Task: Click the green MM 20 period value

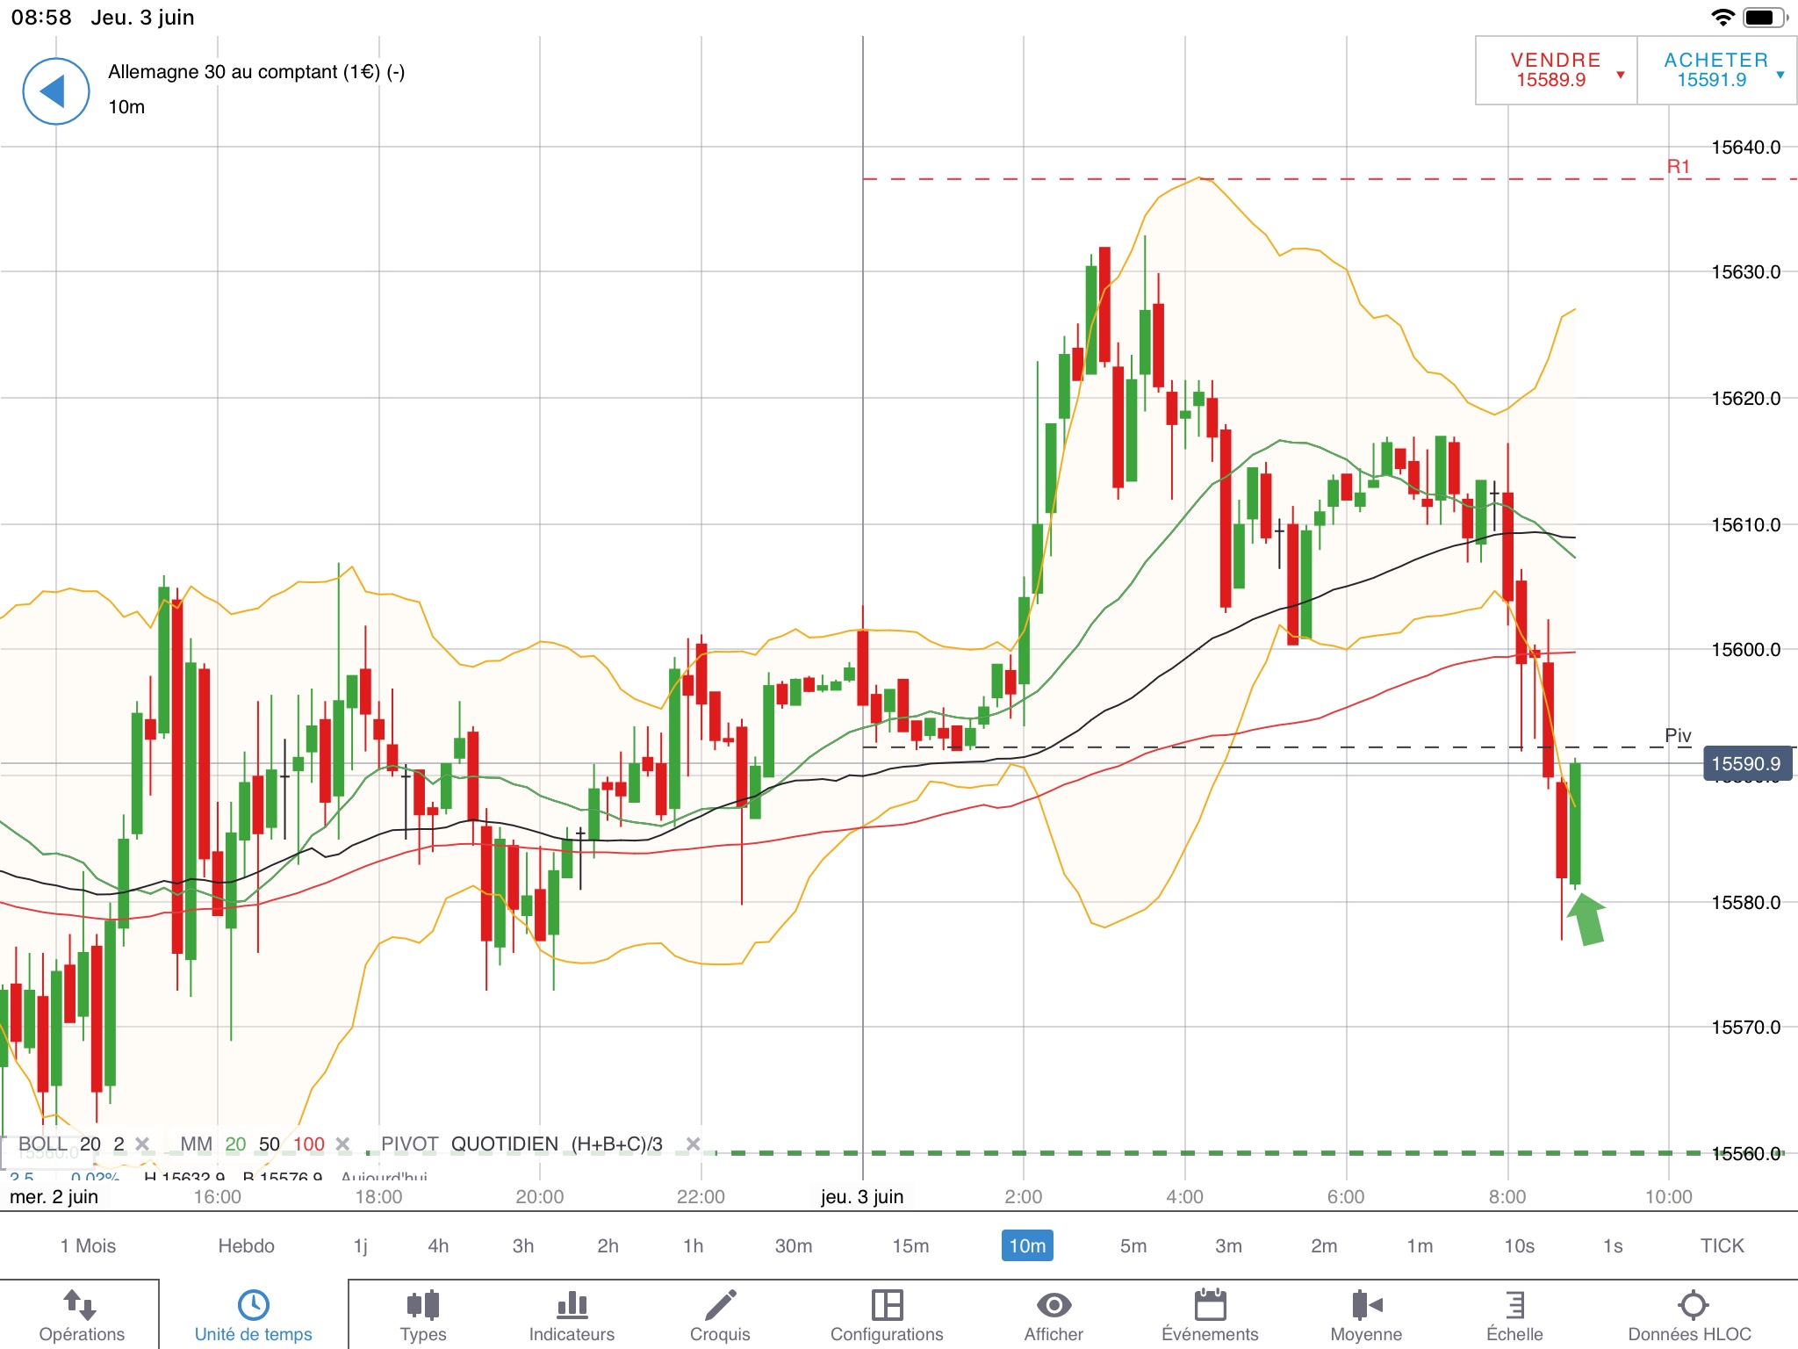Action: point(235,1143)
